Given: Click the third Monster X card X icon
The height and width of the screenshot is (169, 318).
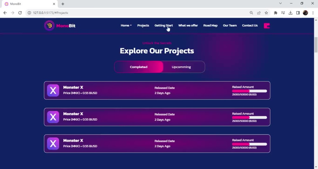Looking at the screenshot, I should [x=53, y=144].
